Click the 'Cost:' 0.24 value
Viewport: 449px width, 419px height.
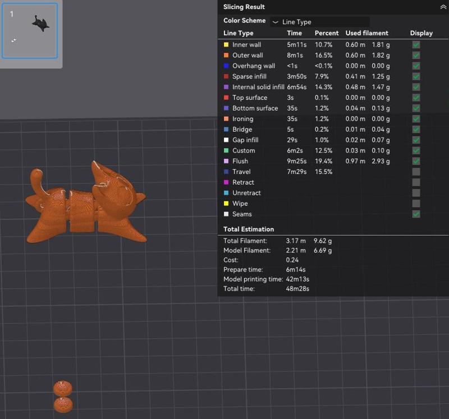(292, 260)
